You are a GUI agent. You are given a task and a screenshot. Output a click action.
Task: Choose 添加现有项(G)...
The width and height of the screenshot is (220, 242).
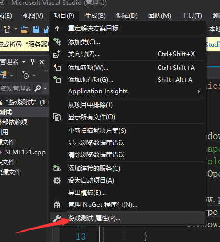pos(127,80)
